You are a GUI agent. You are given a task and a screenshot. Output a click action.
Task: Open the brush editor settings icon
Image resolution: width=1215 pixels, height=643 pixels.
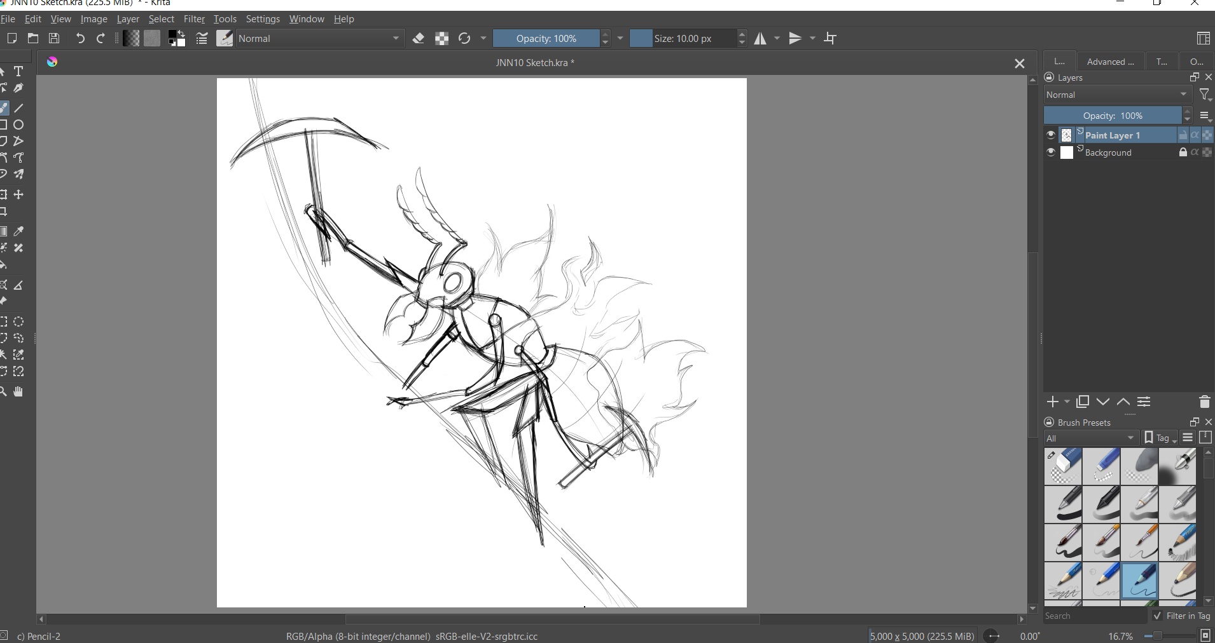tap(202, 39)
